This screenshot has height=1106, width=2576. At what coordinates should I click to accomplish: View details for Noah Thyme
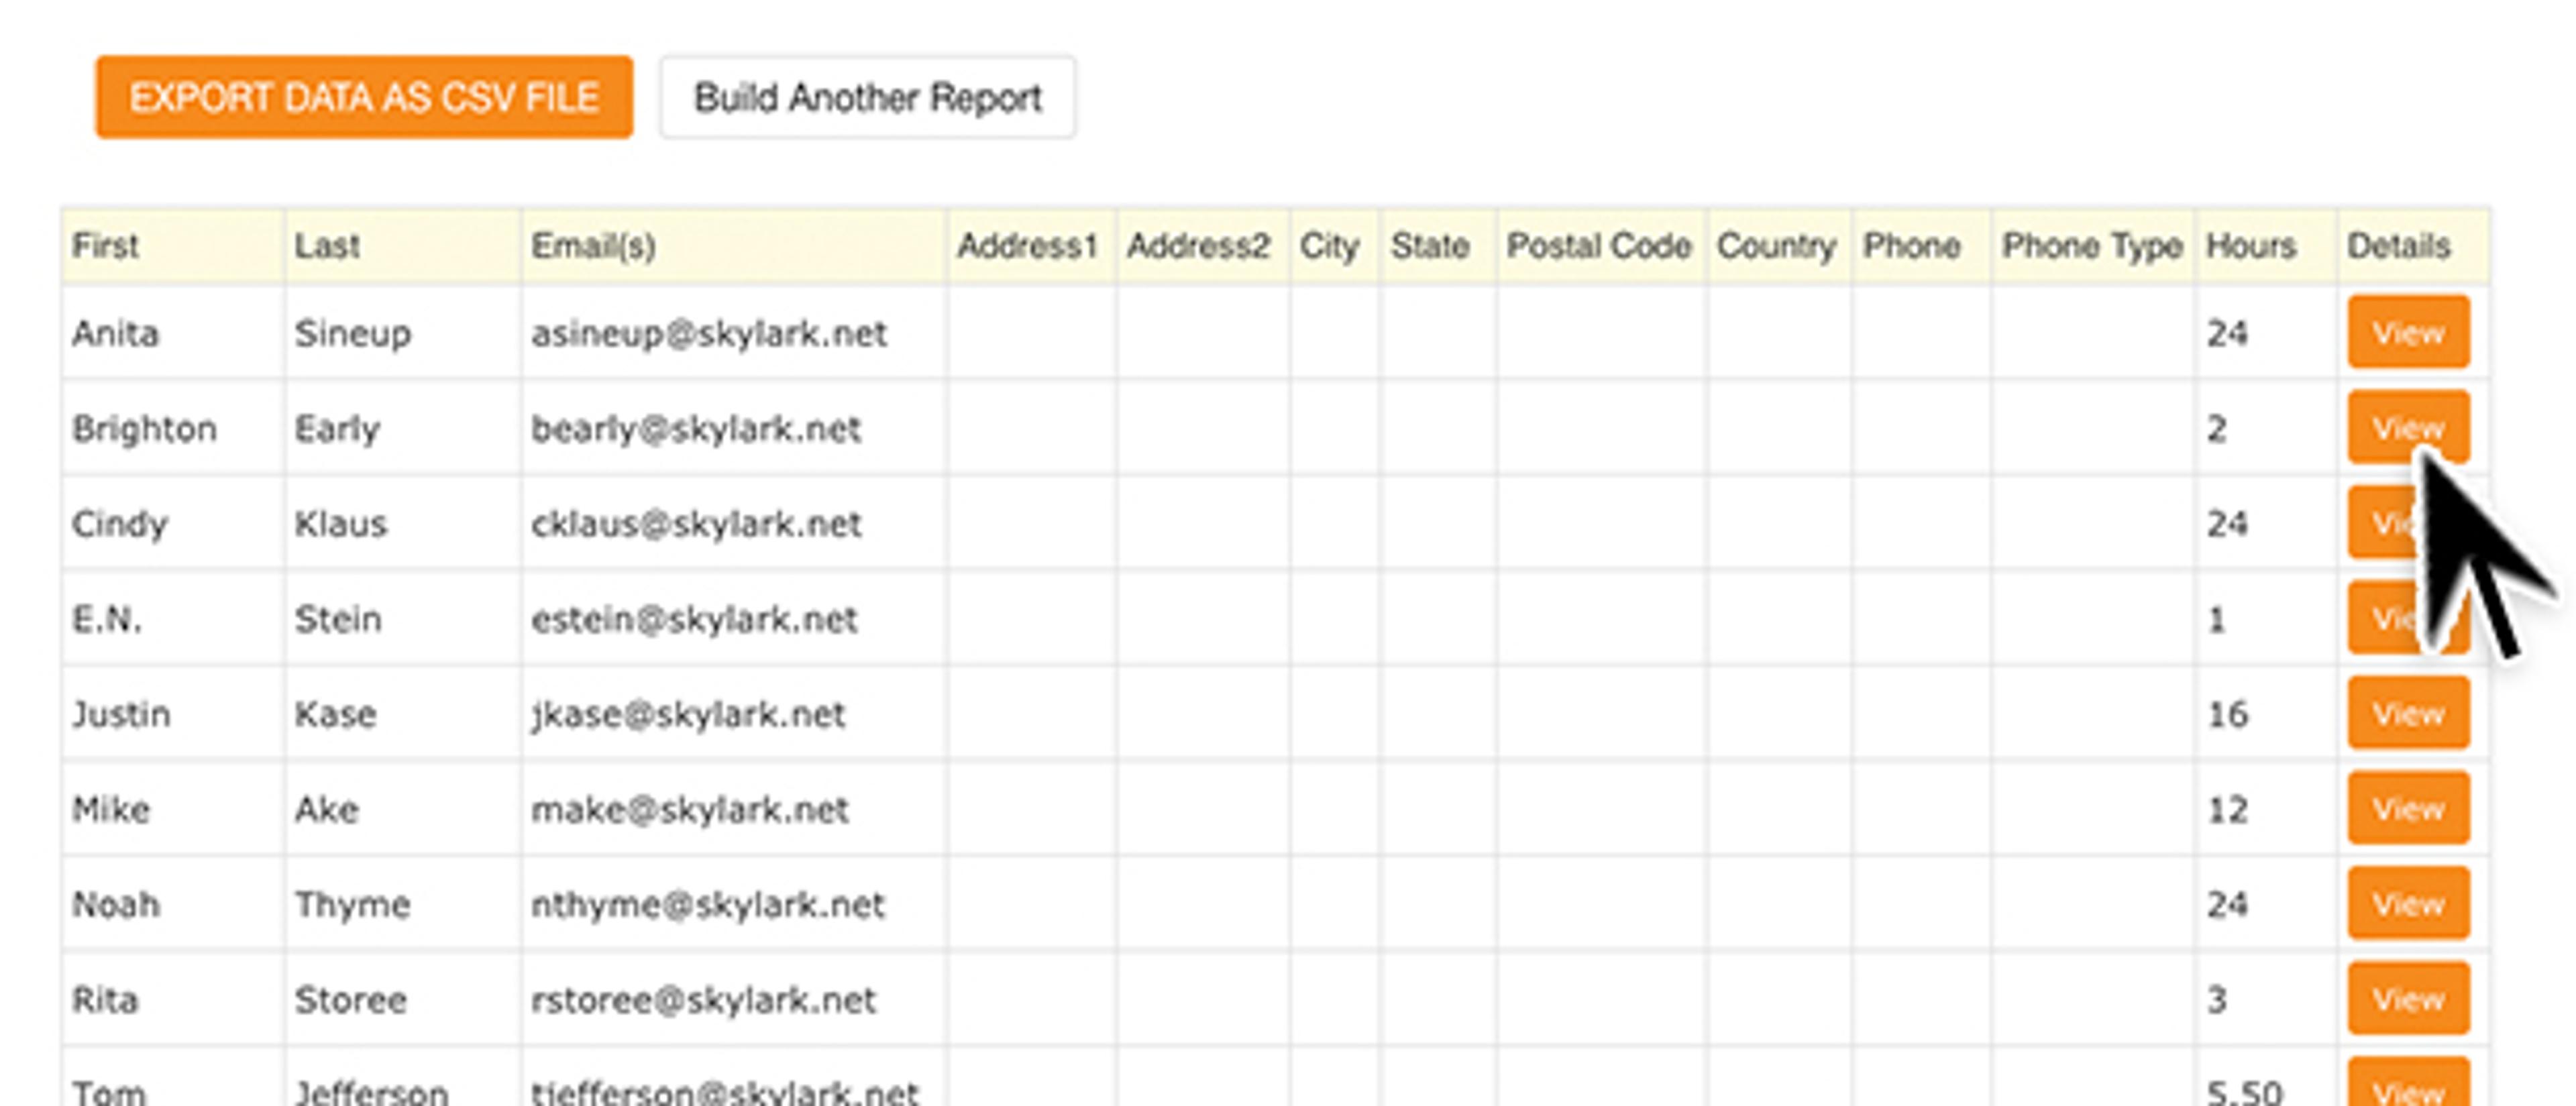coord(2408,903)
